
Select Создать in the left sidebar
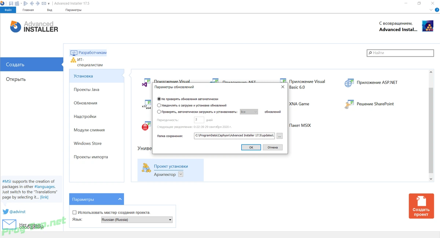pyautogui.click(x=32, y=64)
